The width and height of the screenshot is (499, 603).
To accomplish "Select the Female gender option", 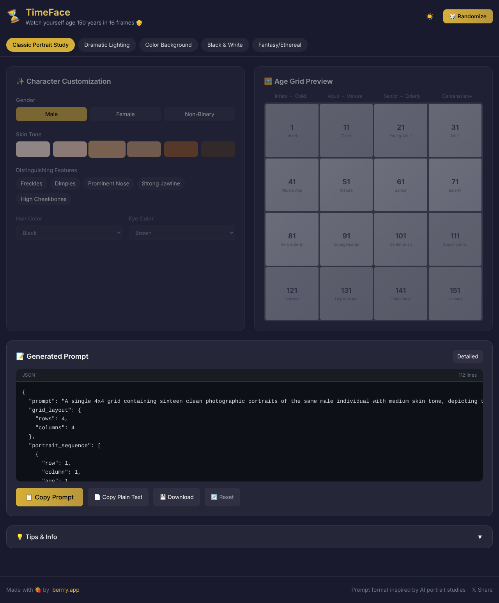I will pos(126,114).
